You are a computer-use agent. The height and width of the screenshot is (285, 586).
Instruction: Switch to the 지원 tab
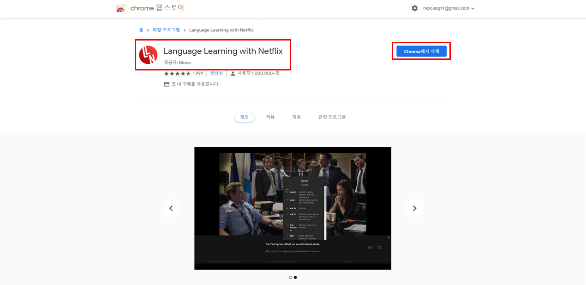tap(296, 117)
